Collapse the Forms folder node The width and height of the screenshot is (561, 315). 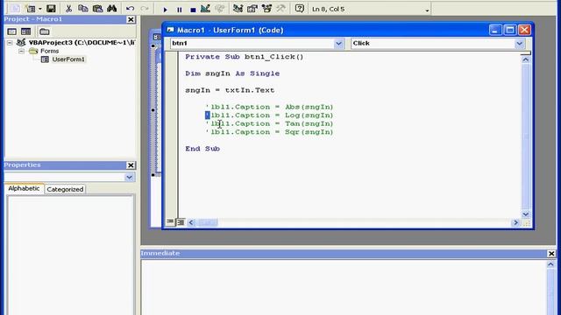click(21, 51)
